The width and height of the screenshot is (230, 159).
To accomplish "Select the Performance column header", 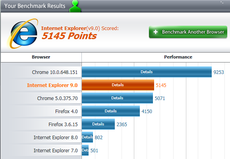I will 178,57.
